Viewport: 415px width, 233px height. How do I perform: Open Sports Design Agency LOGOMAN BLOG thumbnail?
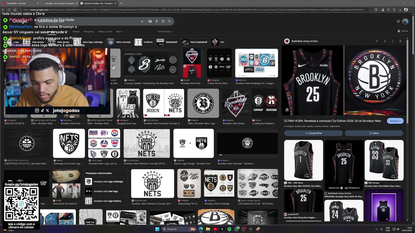tap(258, 183)
